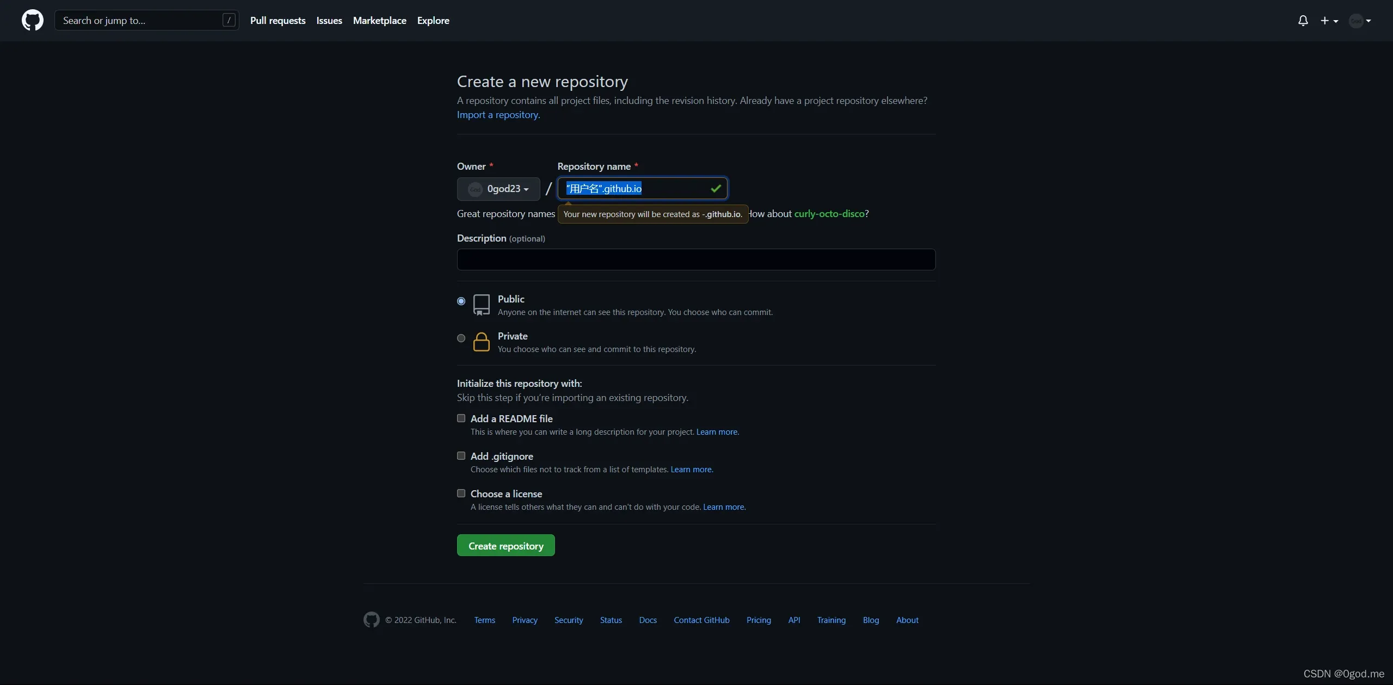Focus the Description text box
Screen dimensions: 1393x685
pyautogui.click(x=696, y=260)
